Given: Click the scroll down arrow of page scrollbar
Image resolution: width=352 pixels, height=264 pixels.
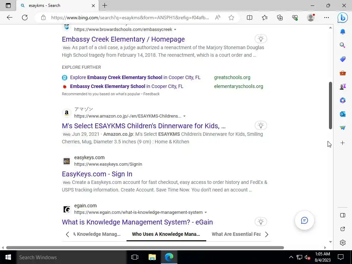Looking at the screenshot, I should tap(330, 242).
